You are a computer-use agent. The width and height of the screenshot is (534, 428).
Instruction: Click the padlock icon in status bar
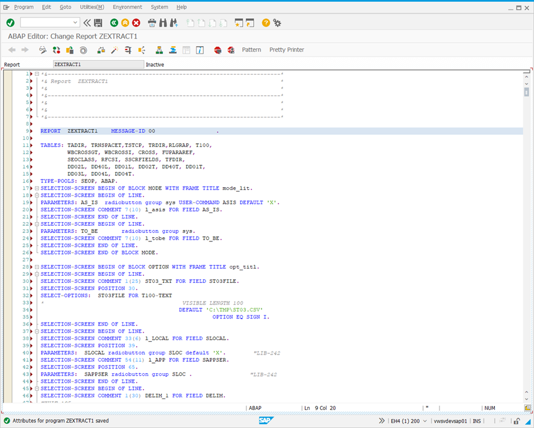point(517,421)
